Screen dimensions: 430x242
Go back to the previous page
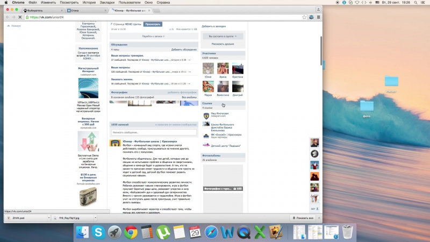(8, 17)
